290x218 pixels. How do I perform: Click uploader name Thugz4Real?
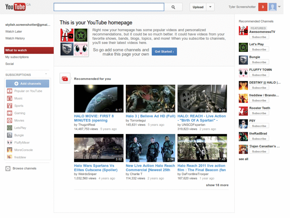tap(87, 125)
